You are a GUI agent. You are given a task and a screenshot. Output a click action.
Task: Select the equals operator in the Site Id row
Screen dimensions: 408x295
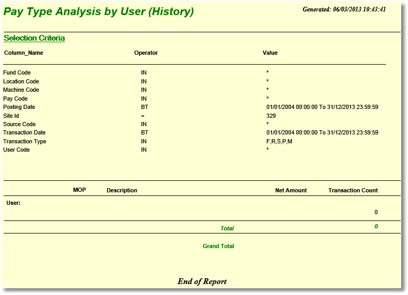click(143, 116)
